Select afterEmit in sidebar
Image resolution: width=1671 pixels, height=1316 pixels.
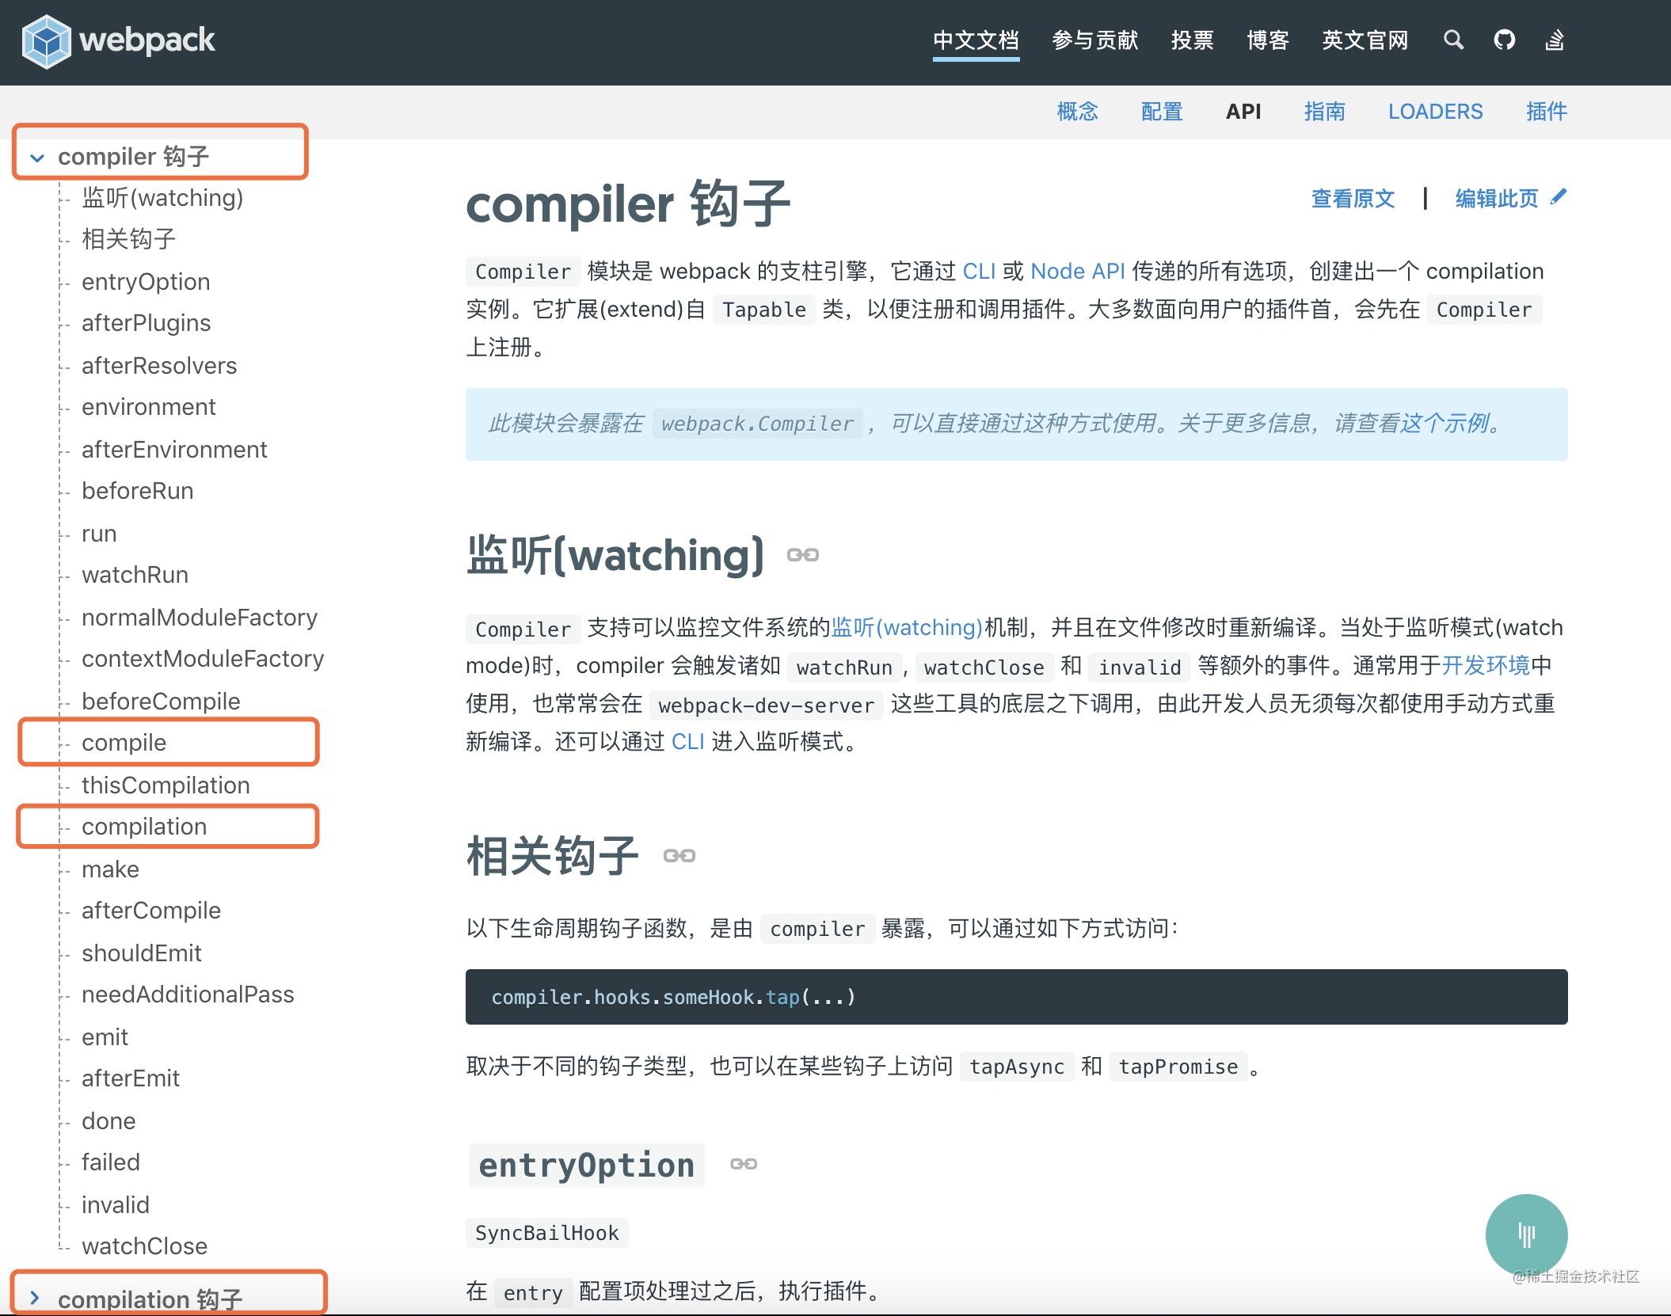pos(131,1078)
